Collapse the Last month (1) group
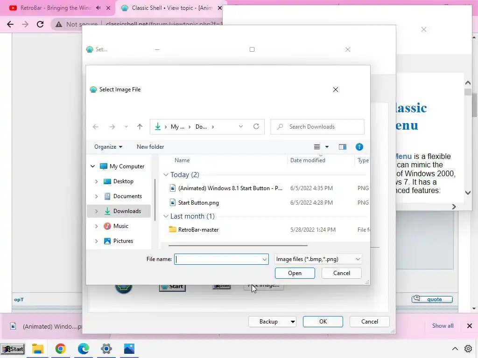This screenshot has height=358, width=478. coord(166,216)
